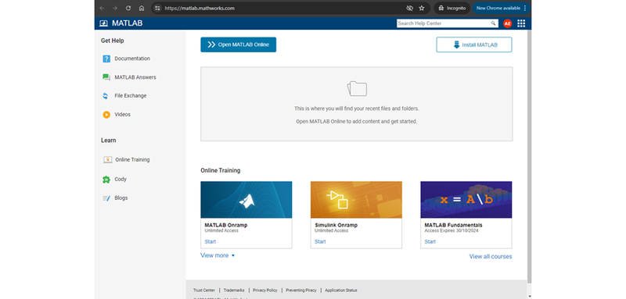Open File Exchange link

131,96
